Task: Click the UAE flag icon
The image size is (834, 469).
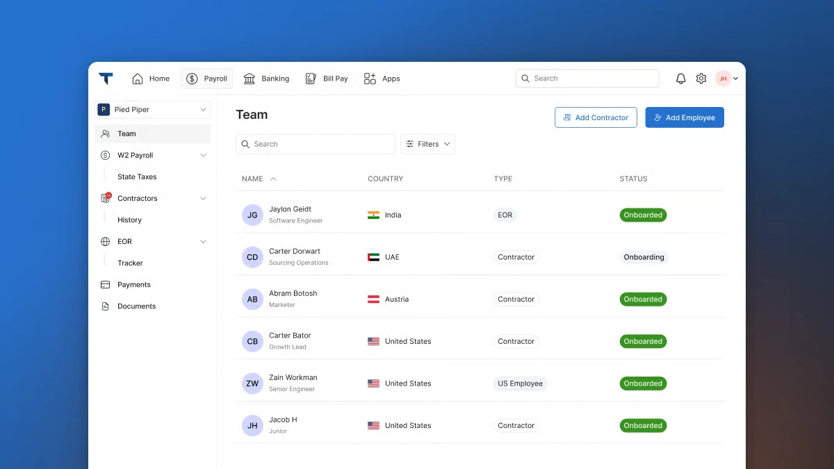Action: click(374, 257)
